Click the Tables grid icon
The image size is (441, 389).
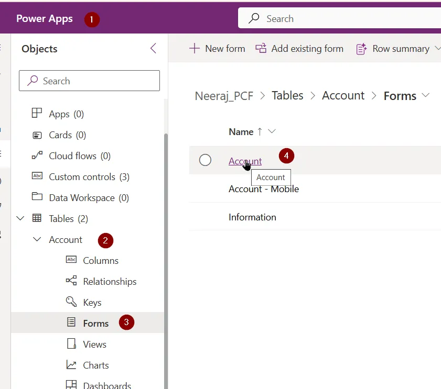pyautogui.click(x=37, y=218)
